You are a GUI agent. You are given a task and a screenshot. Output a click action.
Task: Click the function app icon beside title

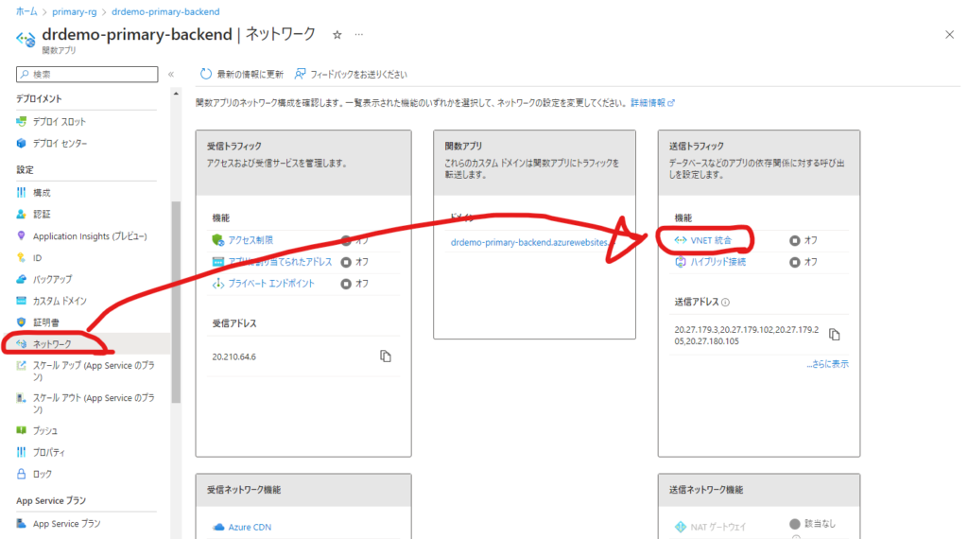(x=26, y=39)
